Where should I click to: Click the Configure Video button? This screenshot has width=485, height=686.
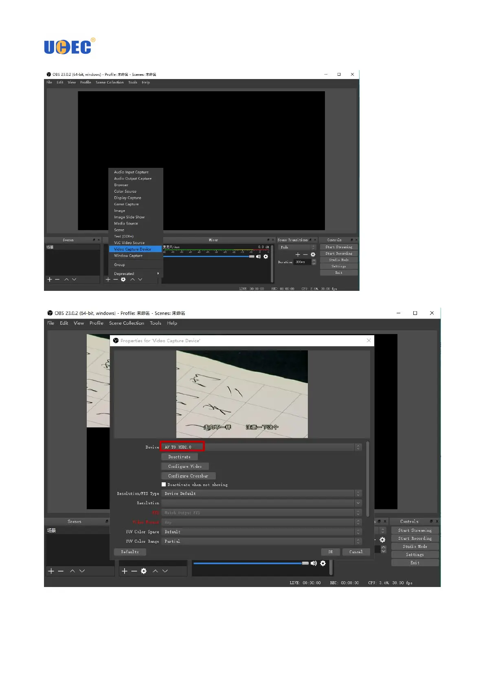click(185, 466)
